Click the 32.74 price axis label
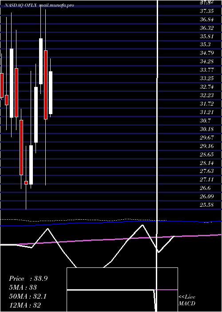 coord(207,87)
